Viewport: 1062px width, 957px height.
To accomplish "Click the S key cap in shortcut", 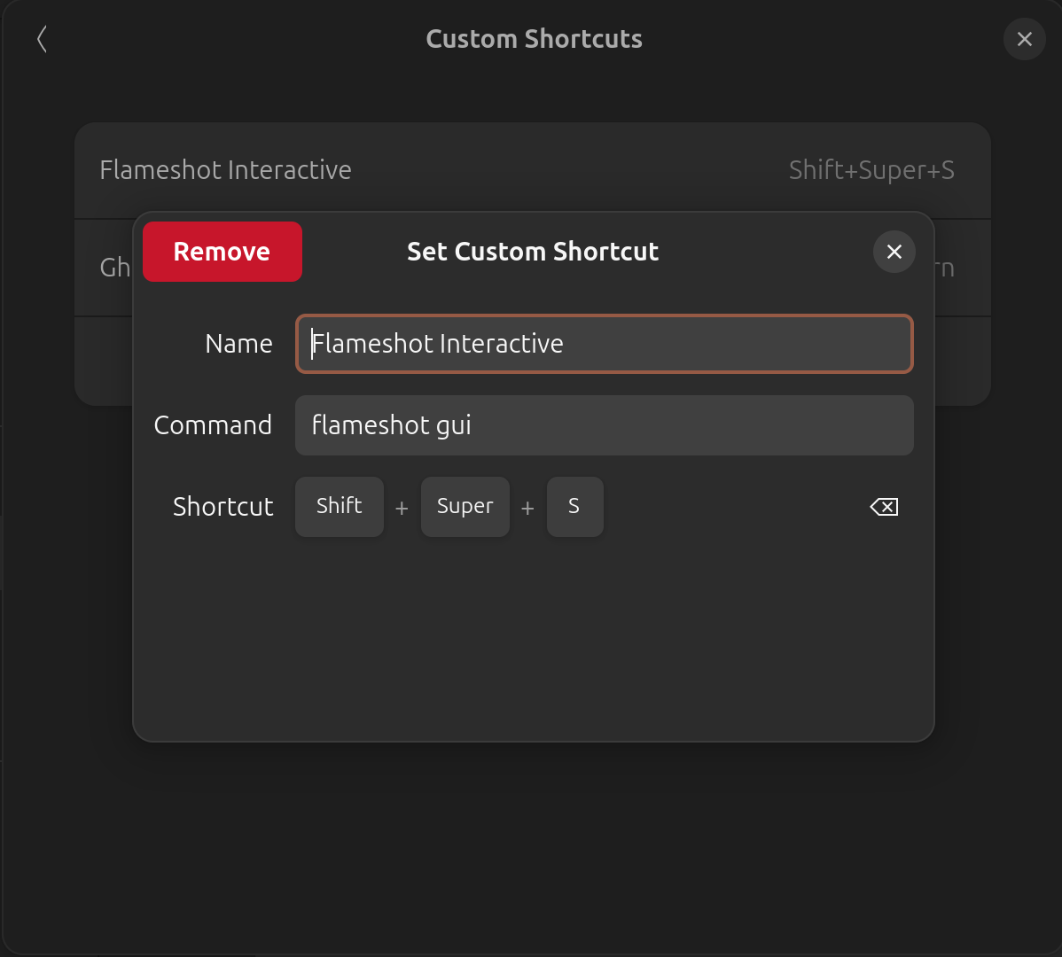I will click(574, 507).
